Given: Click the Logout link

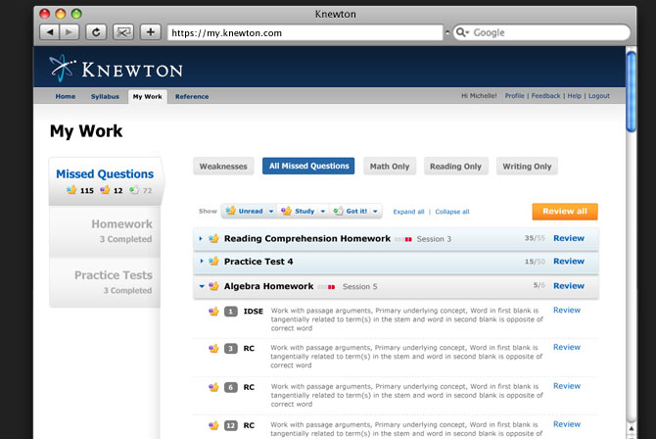Looking at the screenshot, I should 598,96.
